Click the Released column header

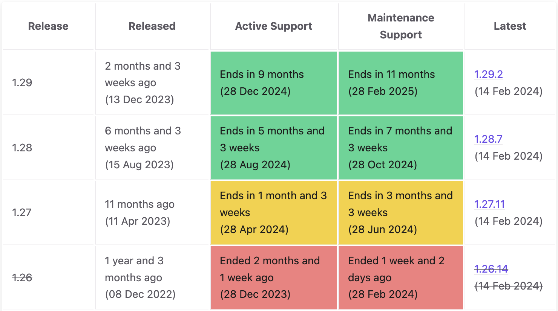coord(152,26)
